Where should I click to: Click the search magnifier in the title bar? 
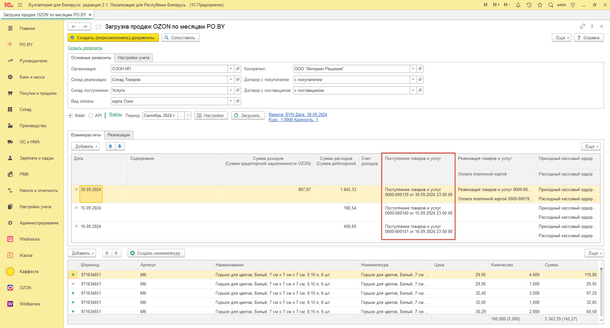(x=551, y=5)
